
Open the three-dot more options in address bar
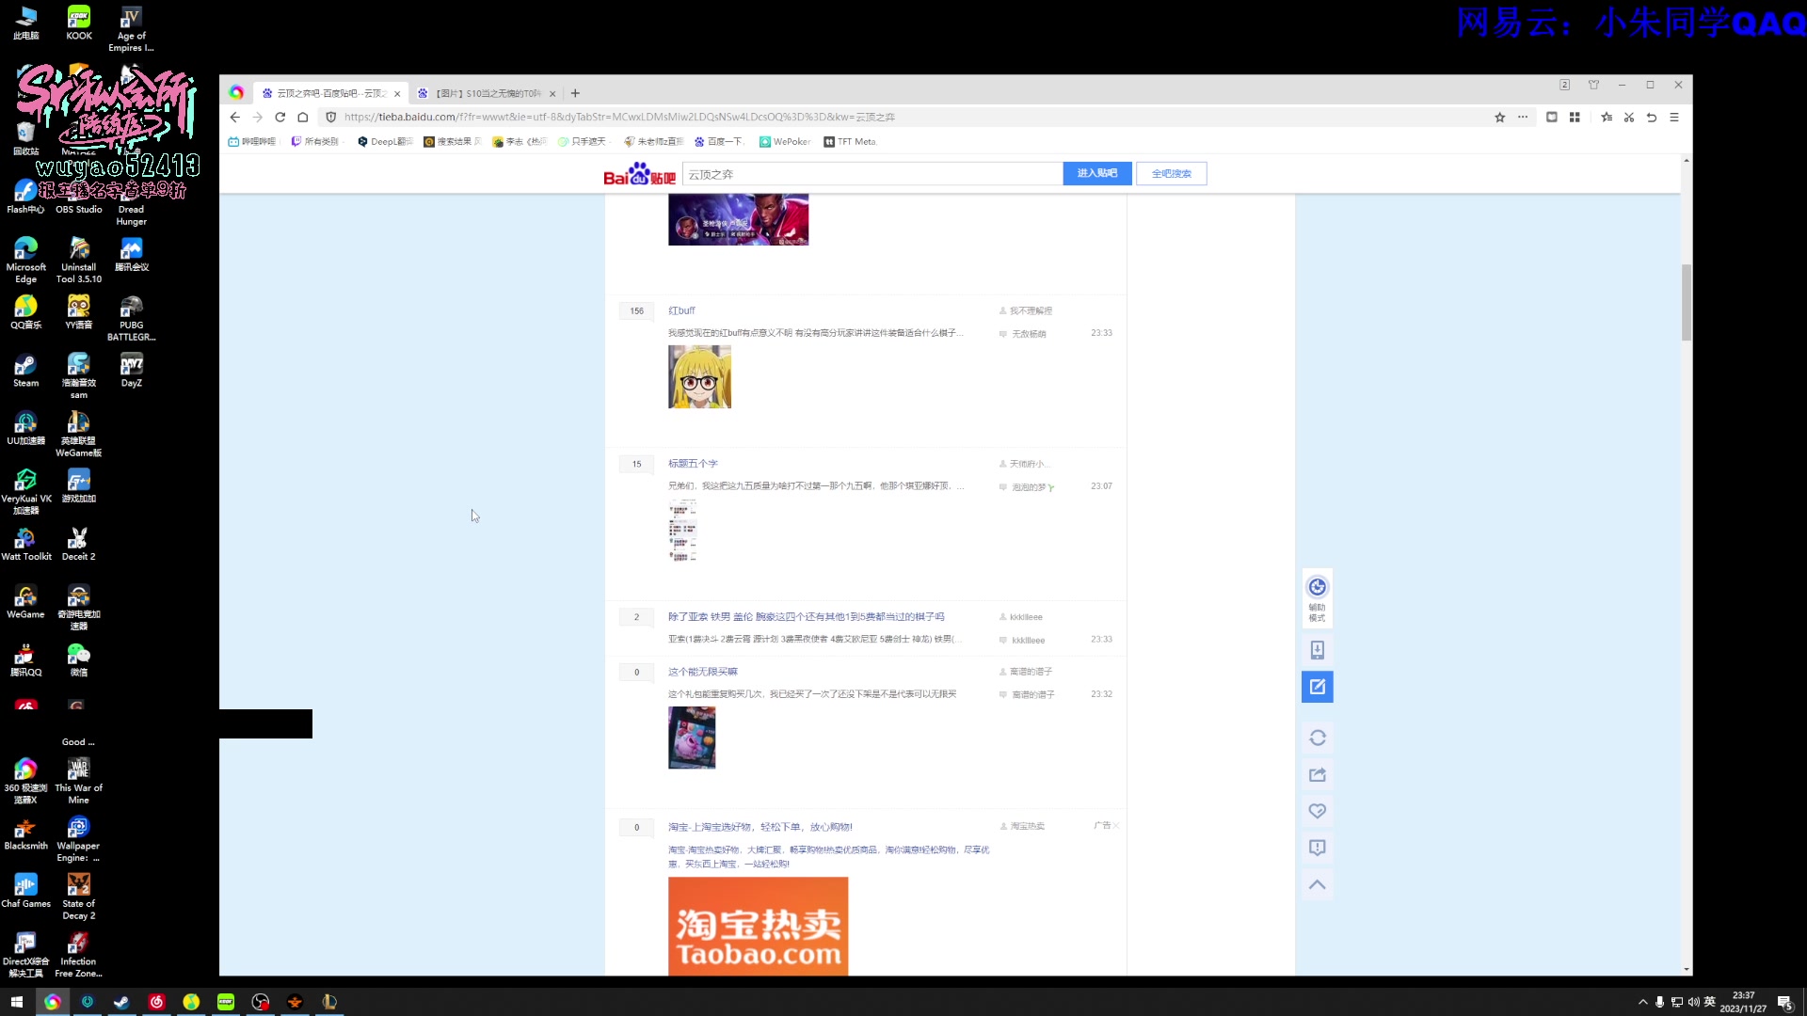[1523, 118]
